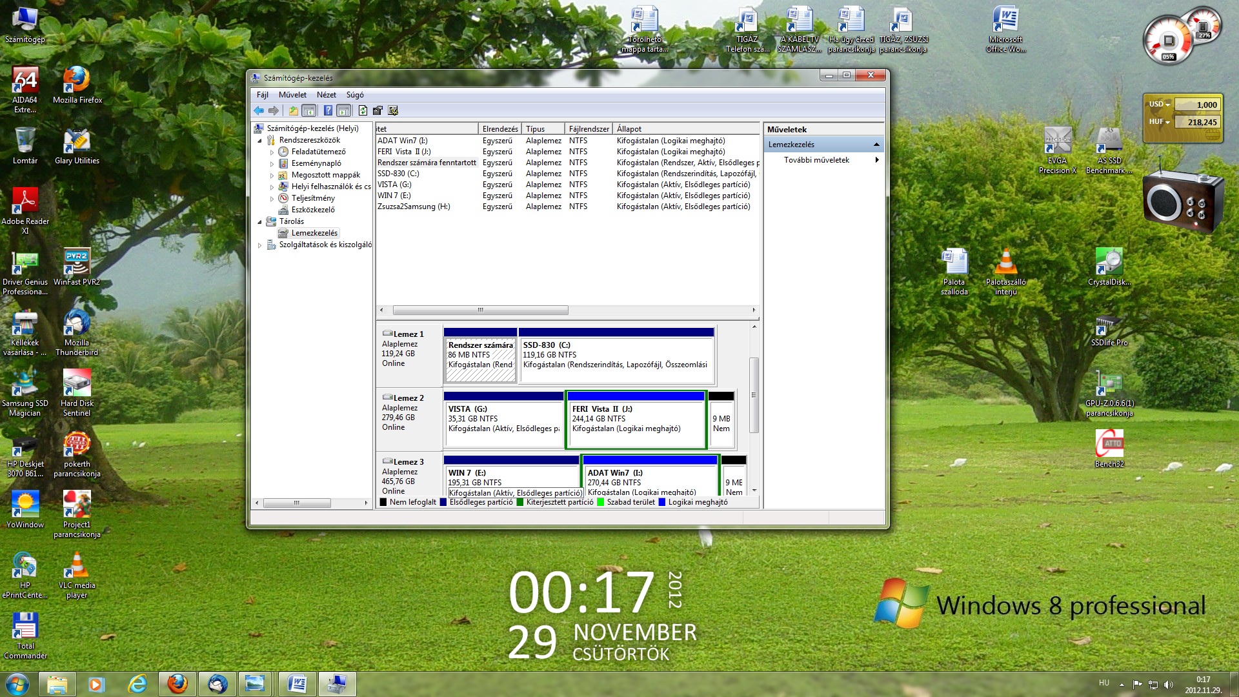Open the VLC media player desktop icon
This screenshot has height=697, width=1239.
pos(77,576)
